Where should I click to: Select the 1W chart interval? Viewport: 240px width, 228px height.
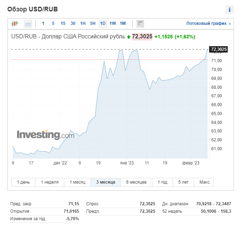[x=113, y=24]
